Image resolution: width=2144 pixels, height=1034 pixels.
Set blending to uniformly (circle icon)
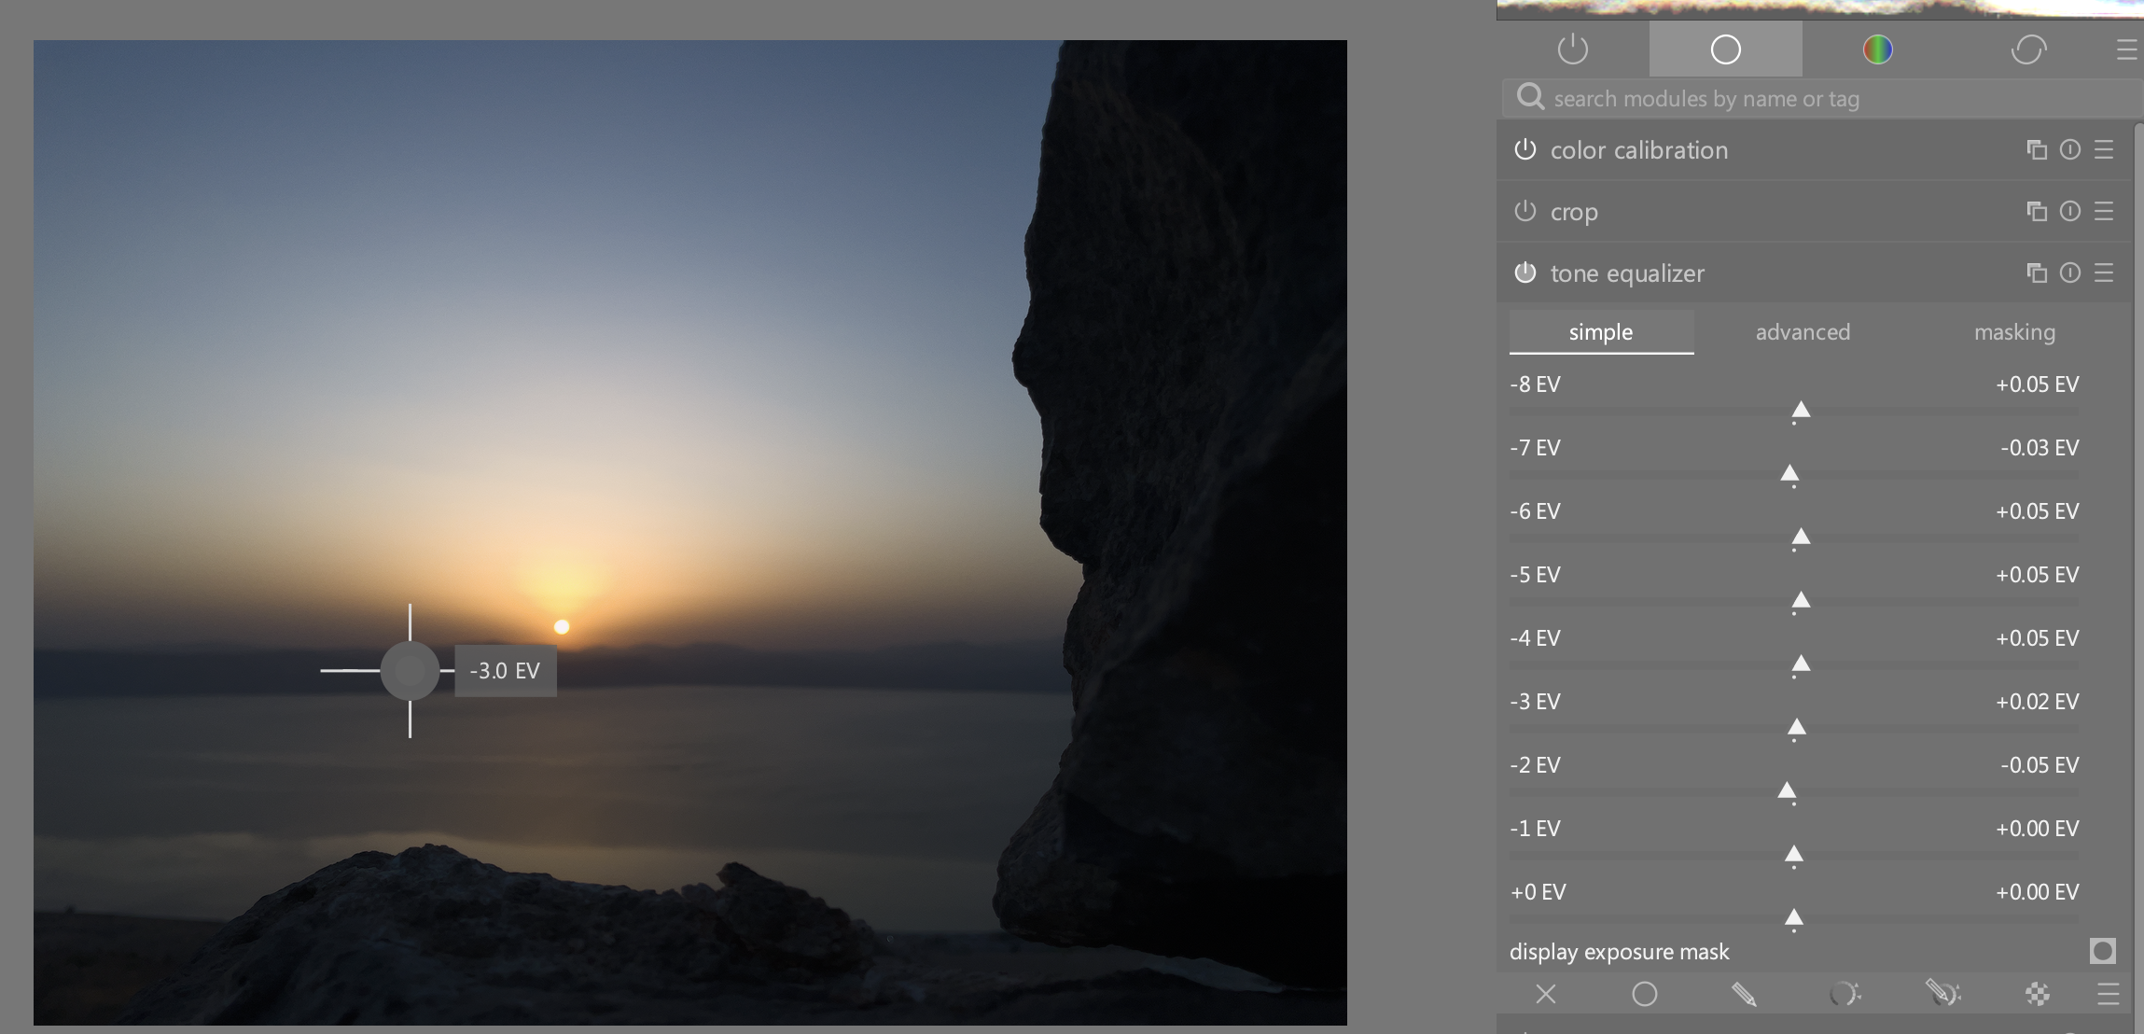(1645, 994)
